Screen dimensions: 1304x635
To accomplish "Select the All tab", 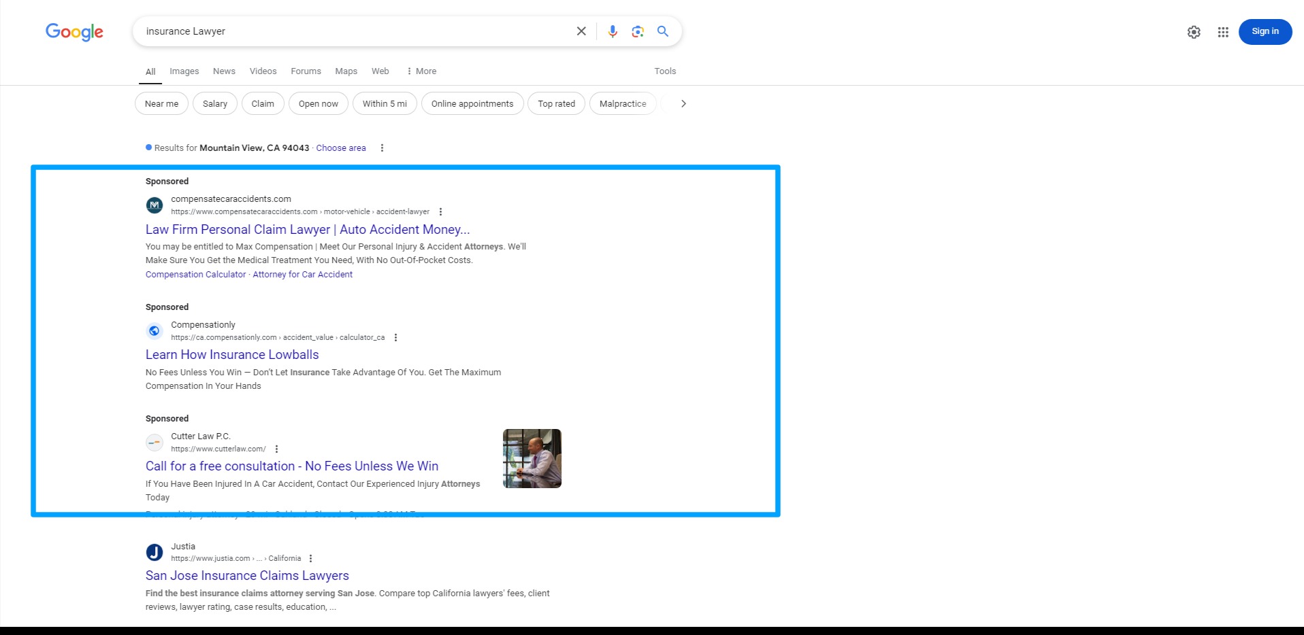I will (150, 71).
